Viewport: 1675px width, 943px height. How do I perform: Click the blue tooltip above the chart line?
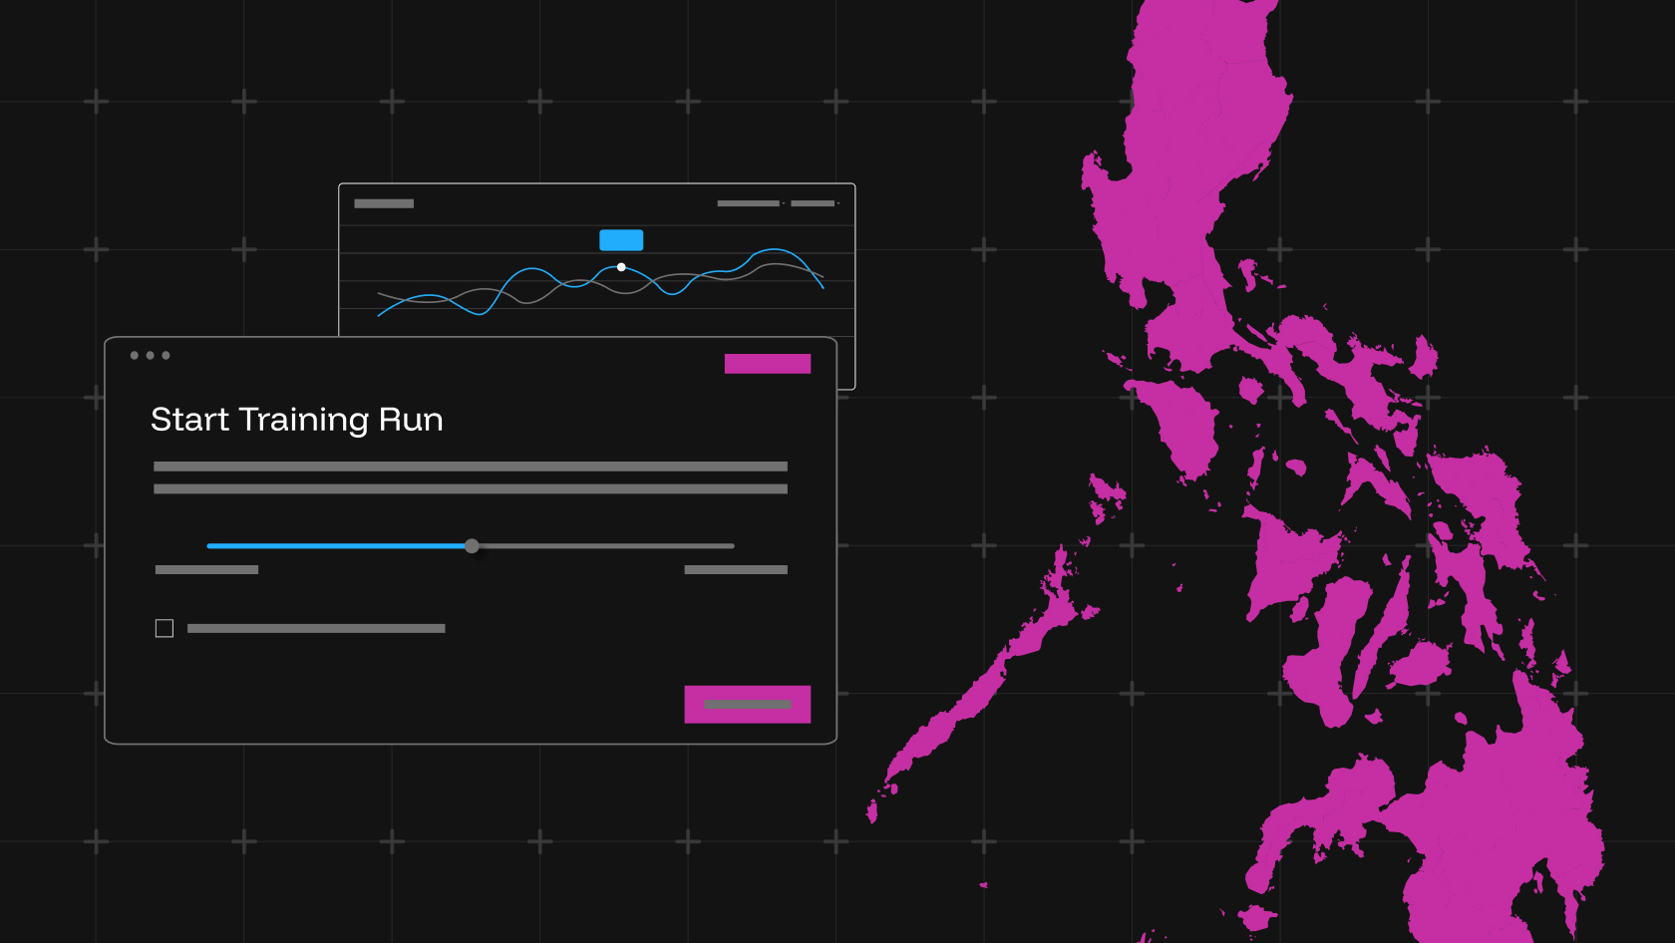click(x=621, y=240)
